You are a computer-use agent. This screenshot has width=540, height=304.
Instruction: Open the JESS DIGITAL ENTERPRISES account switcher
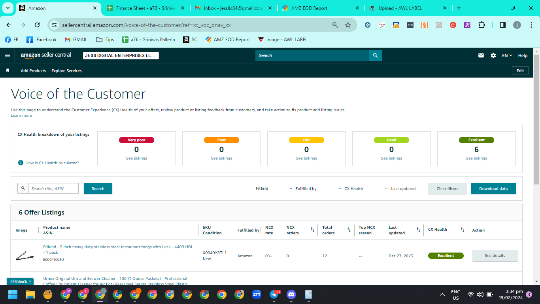point(121,55)
